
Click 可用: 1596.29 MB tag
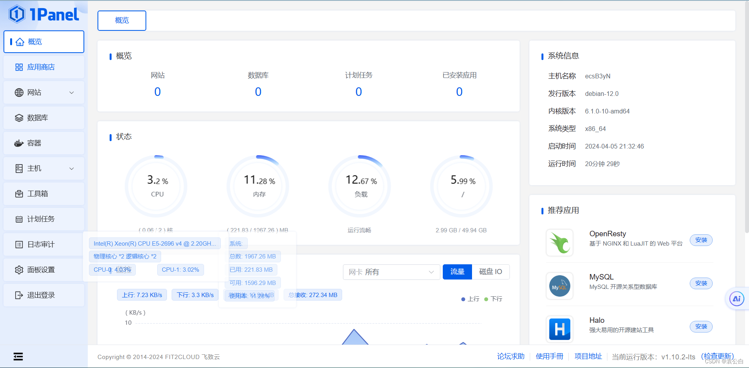253,283
